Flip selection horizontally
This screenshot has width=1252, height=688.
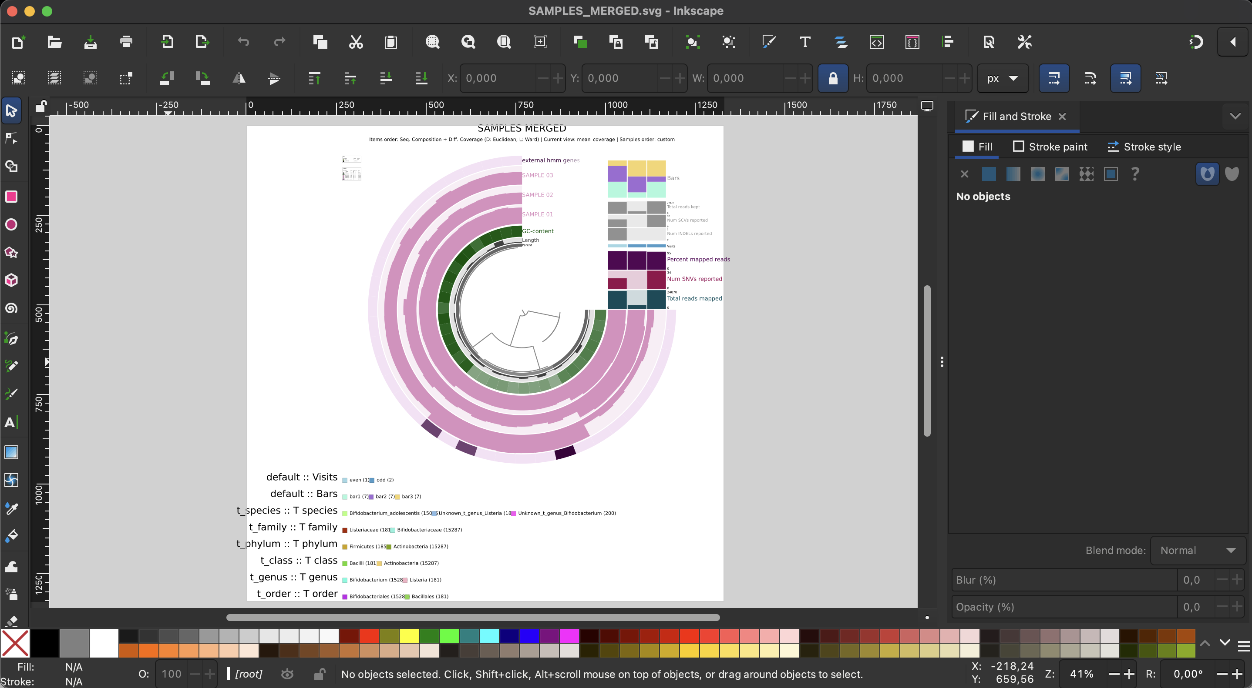tap(239, 78)
